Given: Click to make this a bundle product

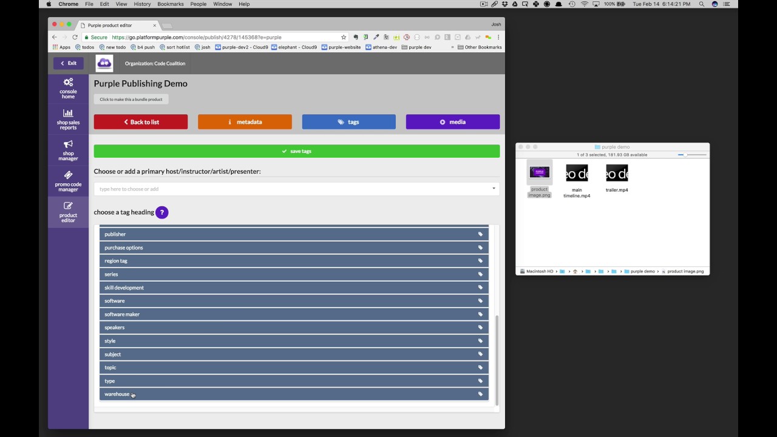Looking at the screenshot, I should point(131,100).
